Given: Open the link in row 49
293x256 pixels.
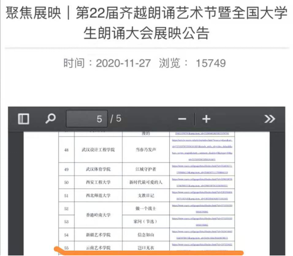Looking at the screenshot, I should point(202,169).
